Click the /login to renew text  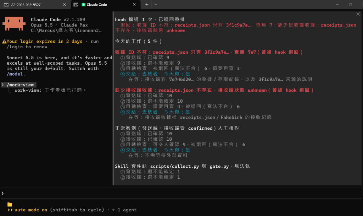27,47
